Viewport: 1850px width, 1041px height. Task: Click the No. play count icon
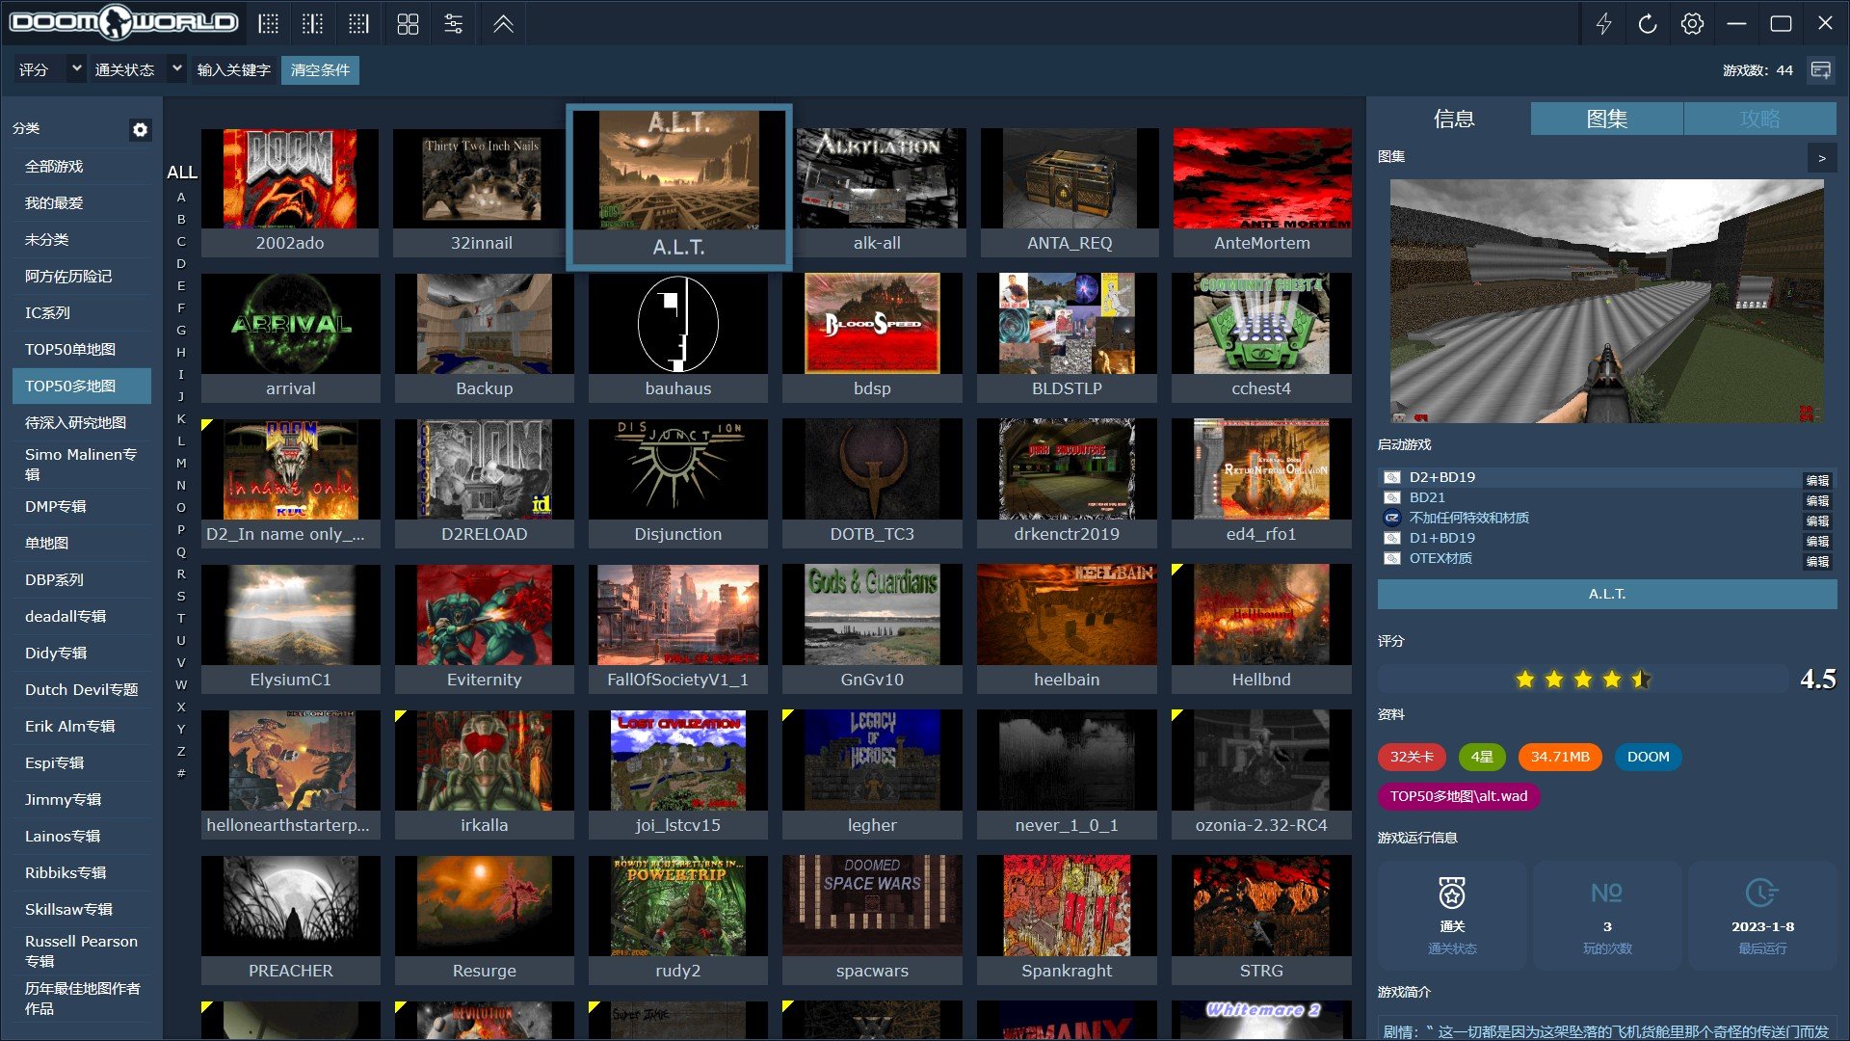point(1607,893)
